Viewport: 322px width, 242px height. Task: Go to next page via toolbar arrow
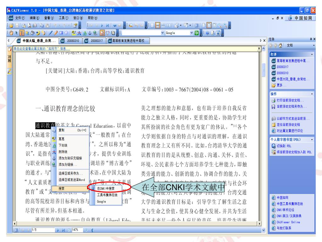tap(102, 25)
